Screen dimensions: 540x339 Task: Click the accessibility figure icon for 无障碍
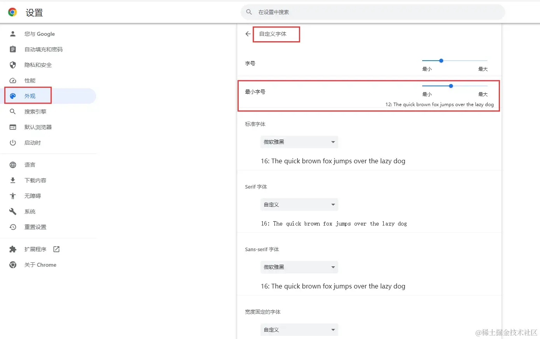(x=13, y=196)
